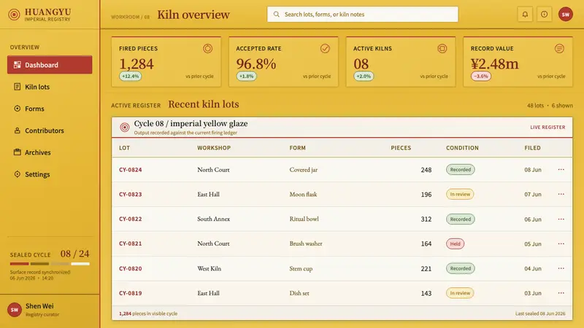Click Last sealed 08 Jun 2026 footer text
Image resolution: width=584 pixels, height=328 pixels.
click(540, 313)
